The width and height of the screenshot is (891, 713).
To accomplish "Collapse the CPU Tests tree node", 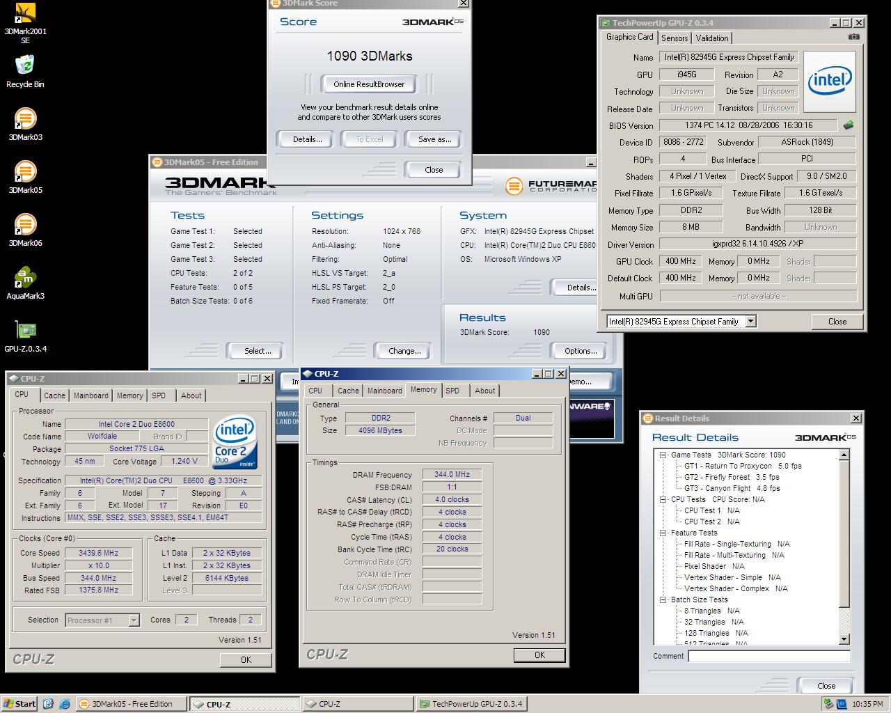I will pyautogui.click(x=664, y=499).
